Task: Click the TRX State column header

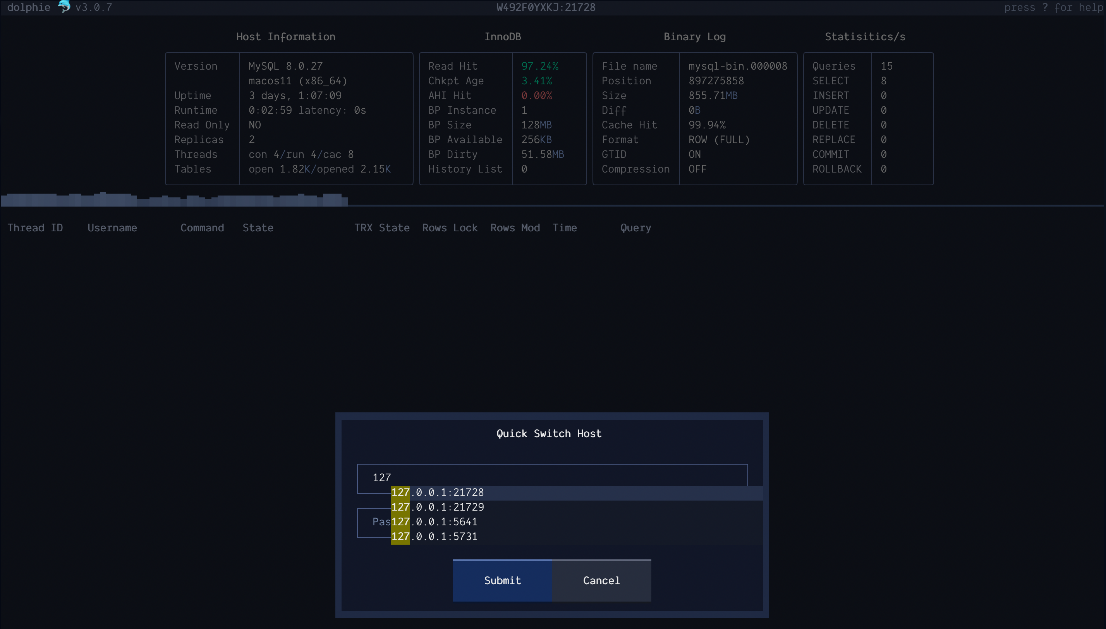Action: [382, 228]
